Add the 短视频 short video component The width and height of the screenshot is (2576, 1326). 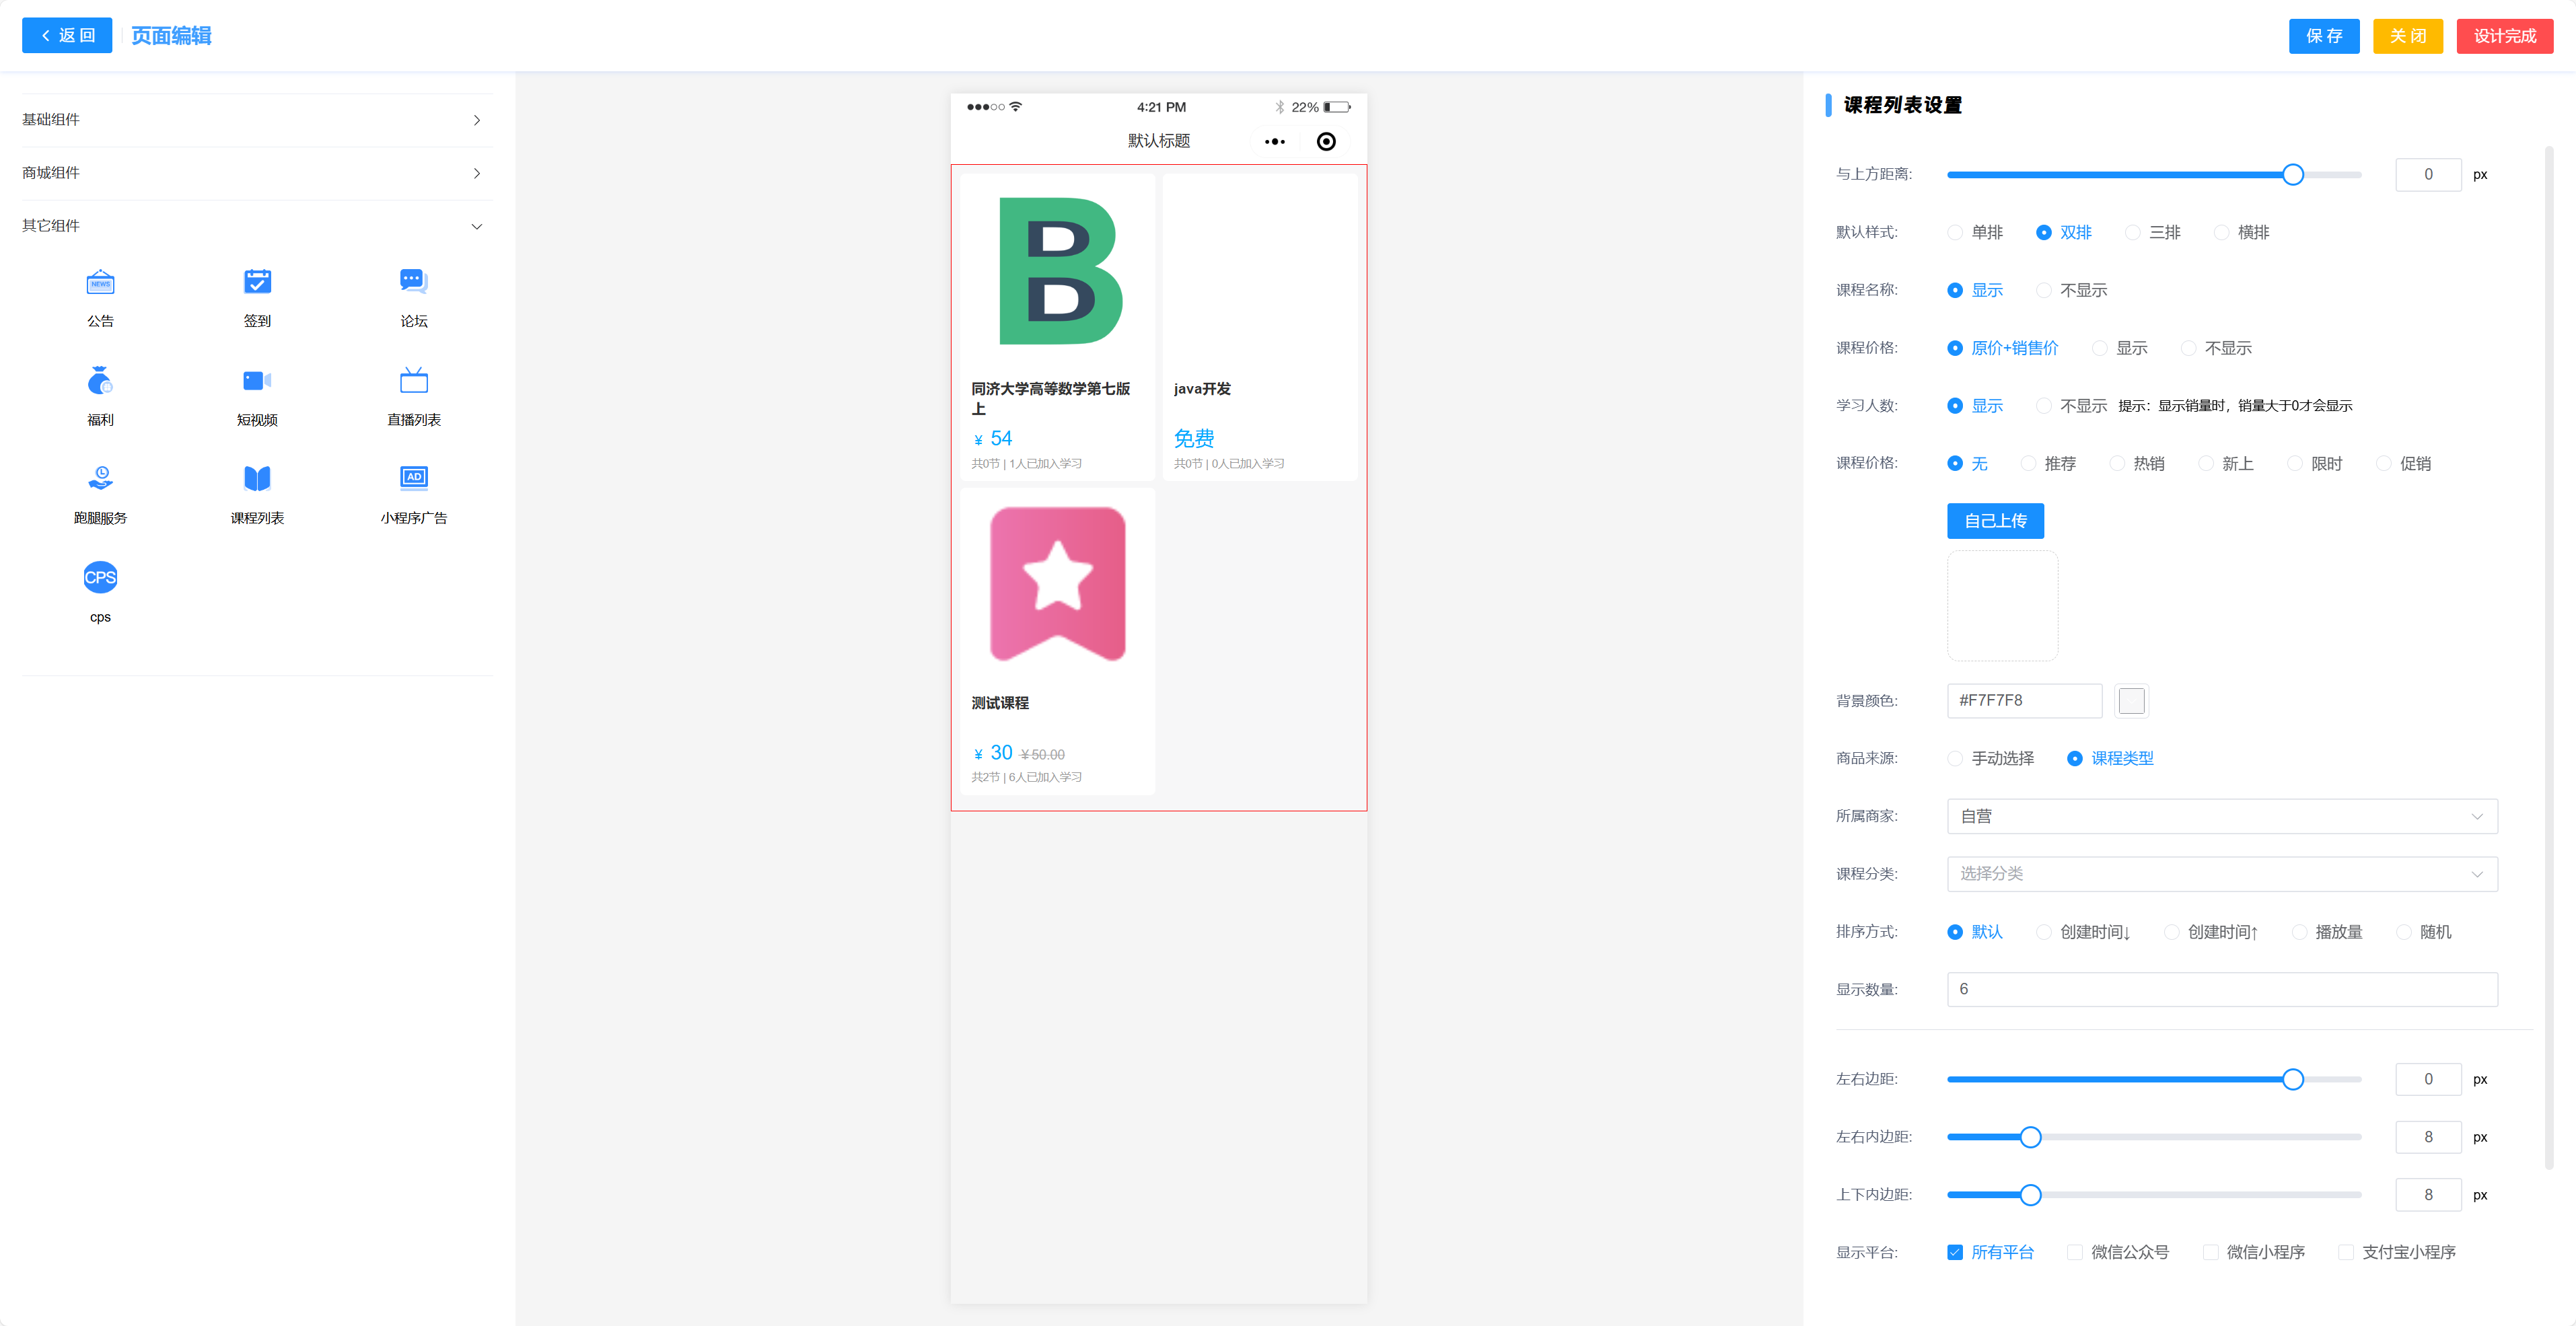[257, 381]
